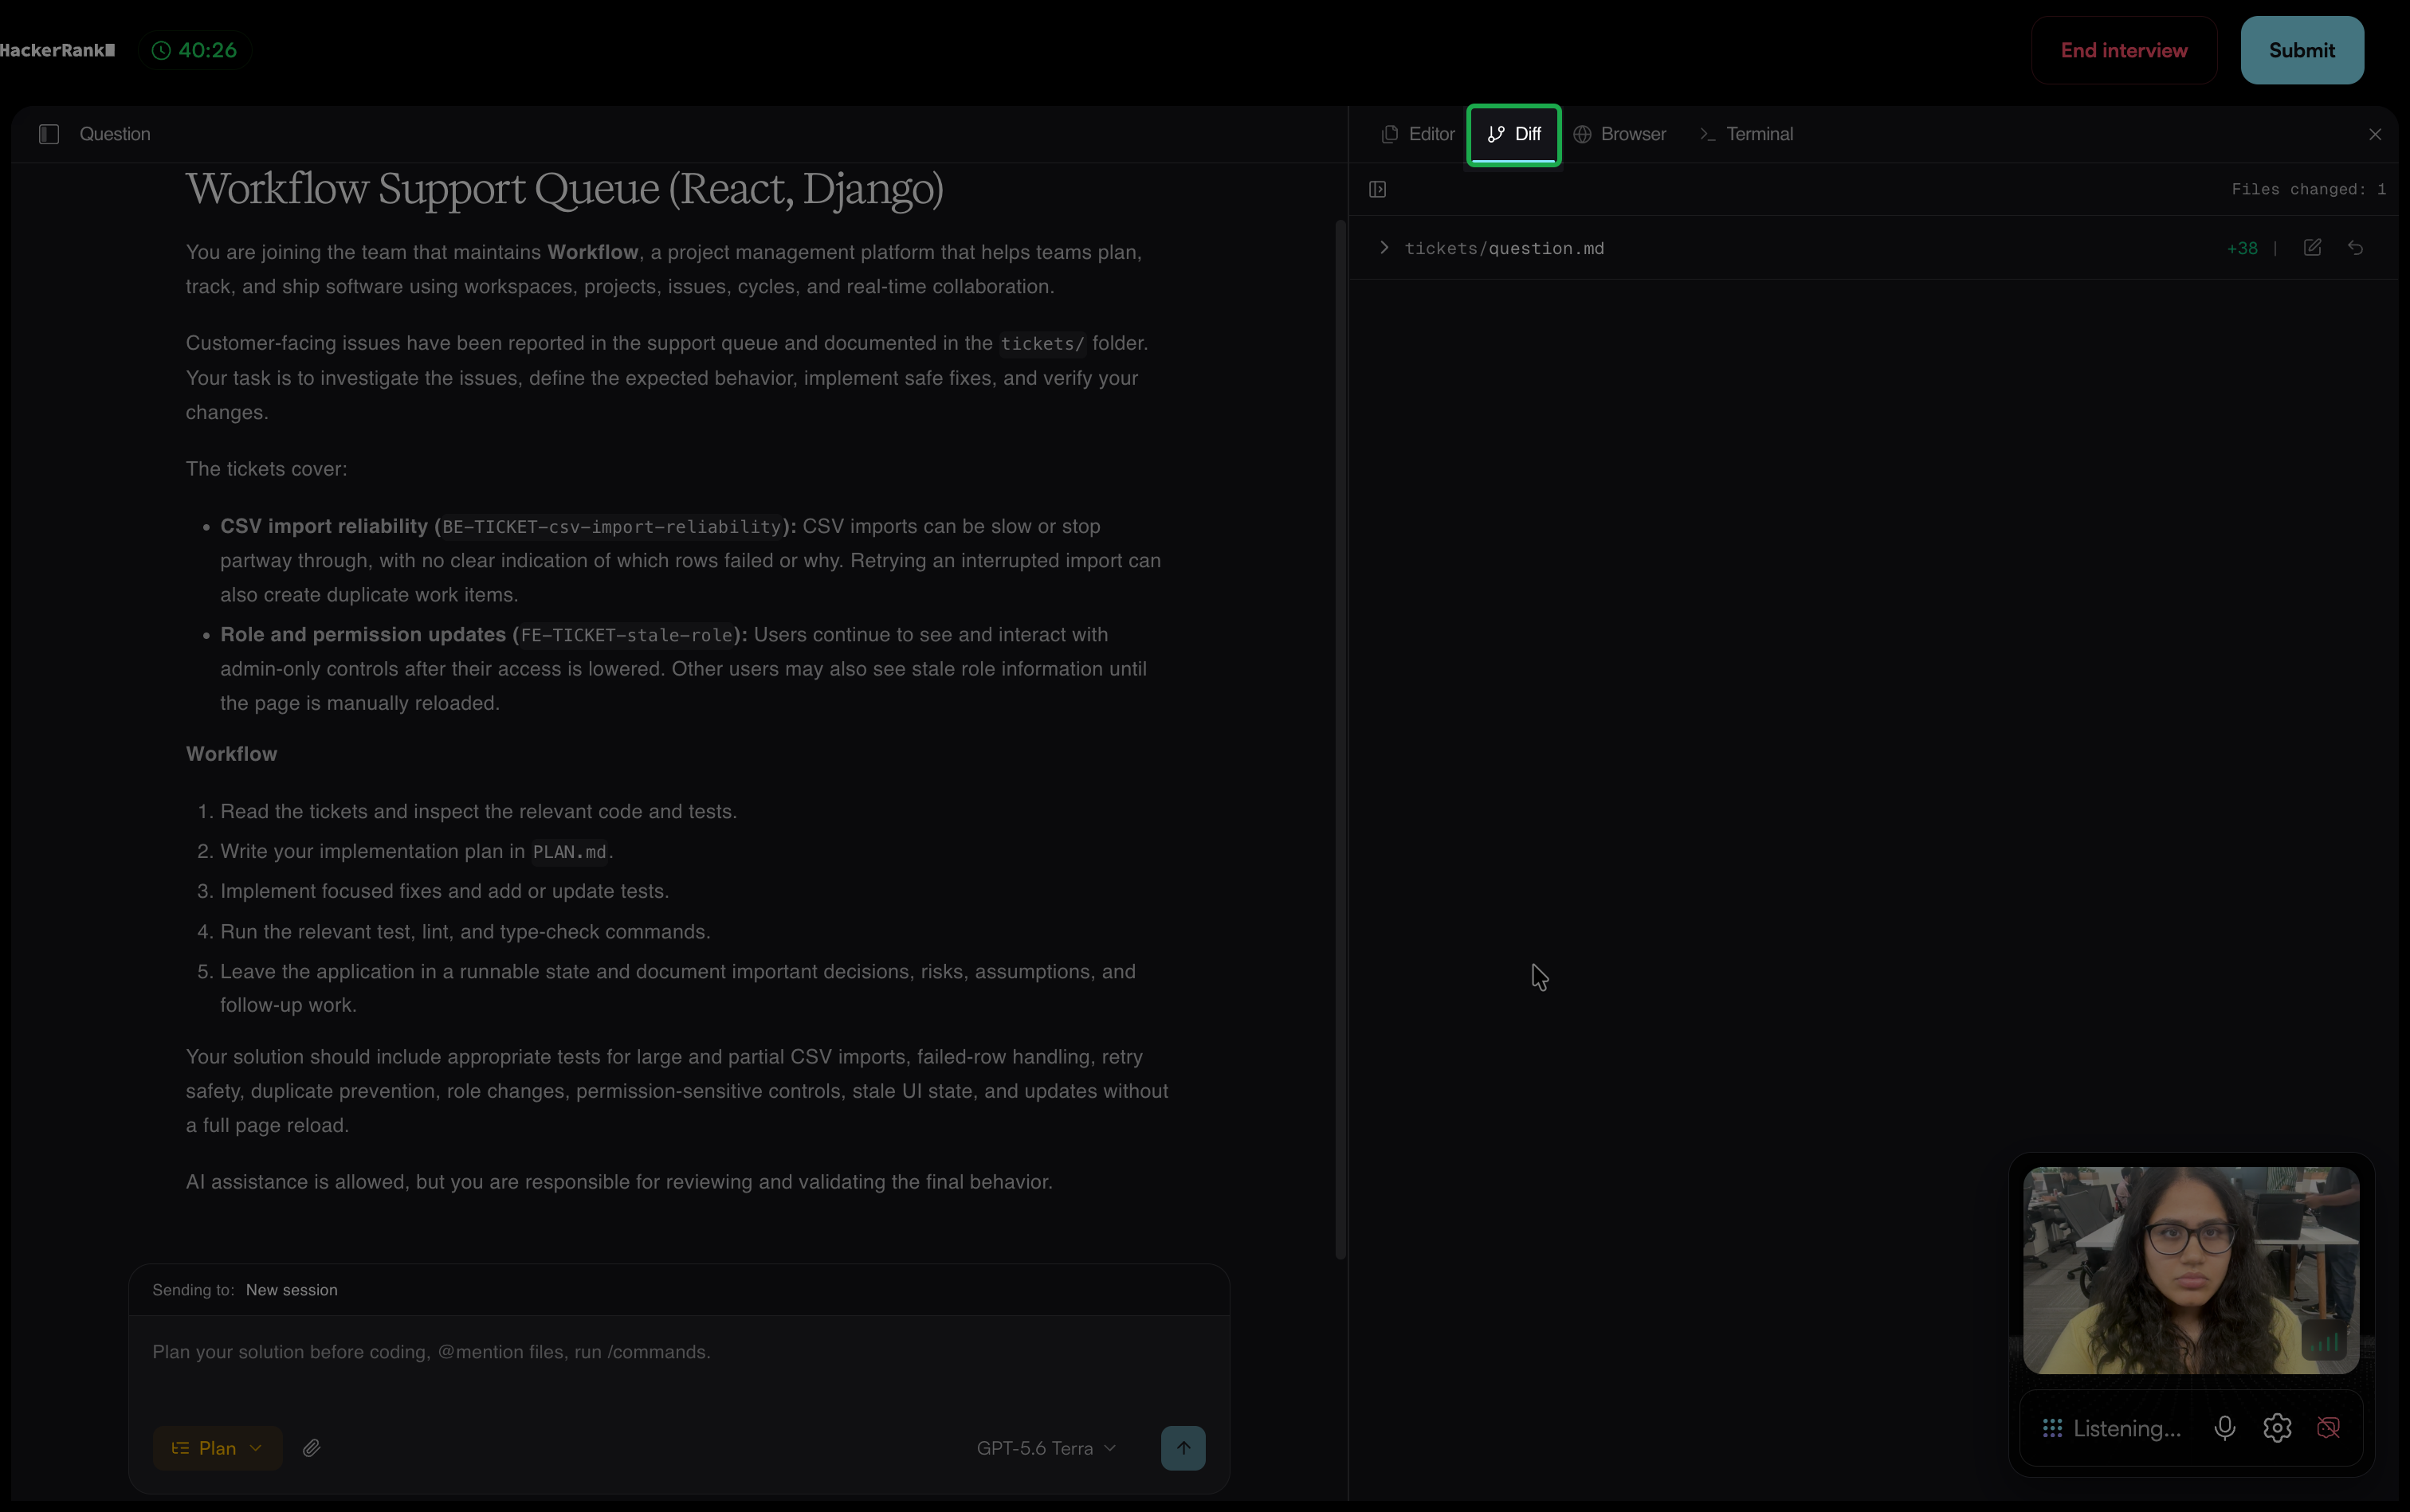This screenshot has height=1512, width=2410.
Task: Open tickets/question.md in editor via edit icon
Action: [x=2312, y=248]
